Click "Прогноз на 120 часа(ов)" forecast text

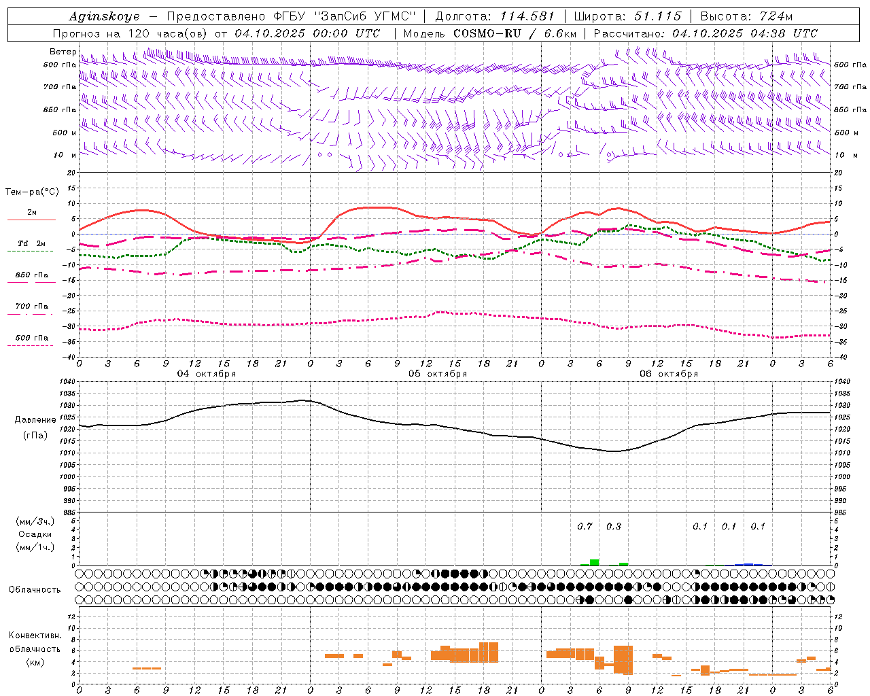click(x=130, y=33)
